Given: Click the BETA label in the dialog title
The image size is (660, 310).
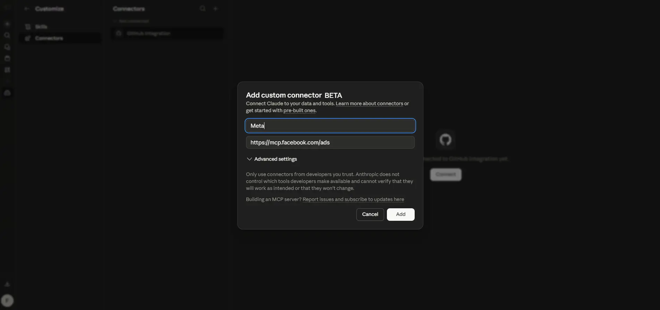Looking at the screenshot, I should click(x=333, y=95).
